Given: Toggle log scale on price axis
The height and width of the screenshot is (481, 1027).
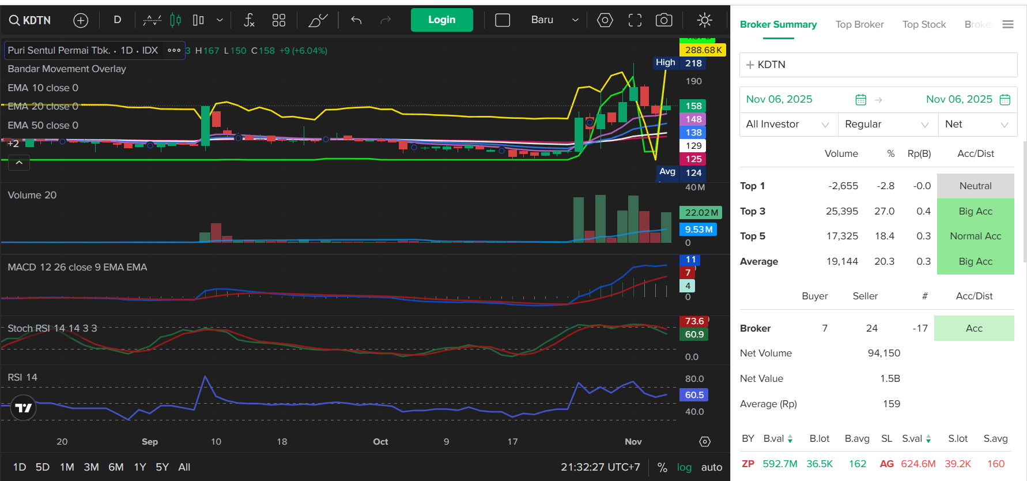Looking at the screenshot, I should [x=684, y=467].
